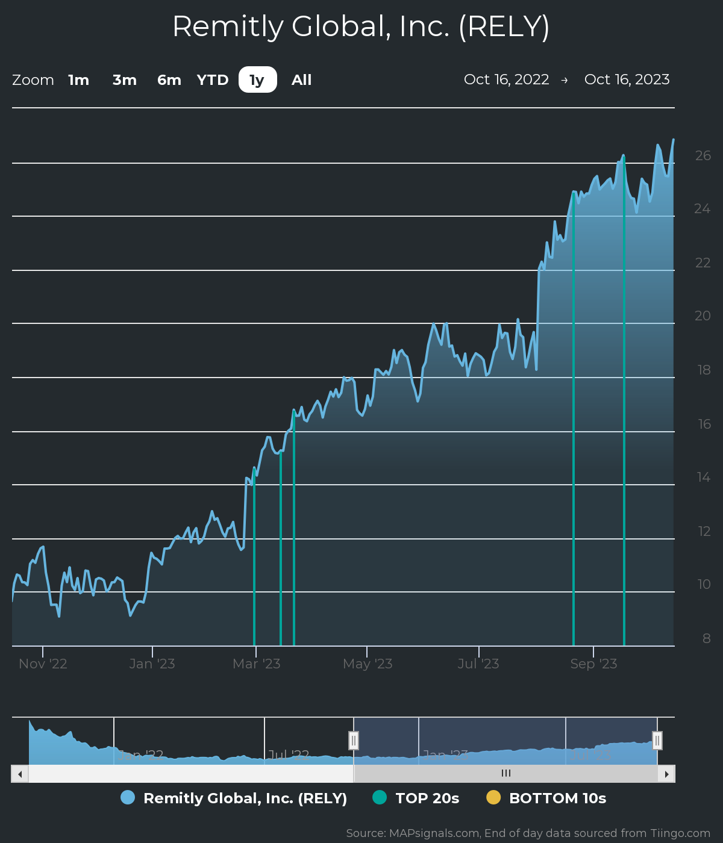Grab the left navigator range handle
This screenshot has width=723, height=843.
(x=354, y=741)
